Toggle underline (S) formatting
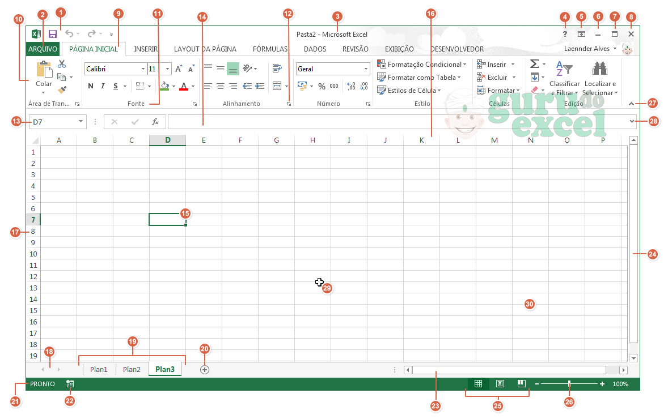Screen dimensions: 668x419 pos(116,86)
